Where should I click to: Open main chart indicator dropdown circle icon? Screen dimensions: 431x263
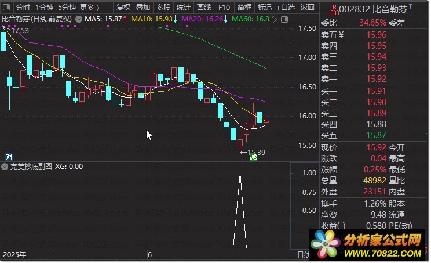click(x=79, y=19)
